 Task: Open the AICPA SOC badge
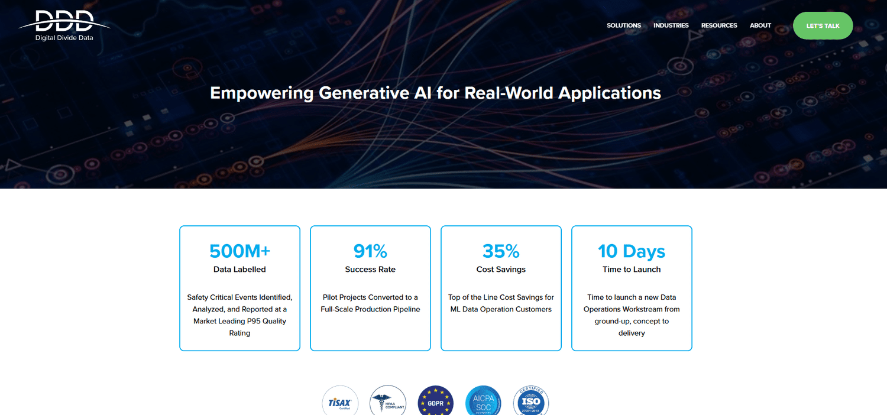[483, 402]
